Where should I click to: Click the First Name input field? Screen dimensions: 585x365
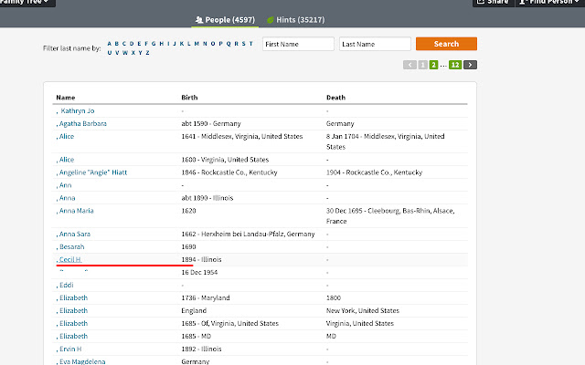click(x=297, y=44)
